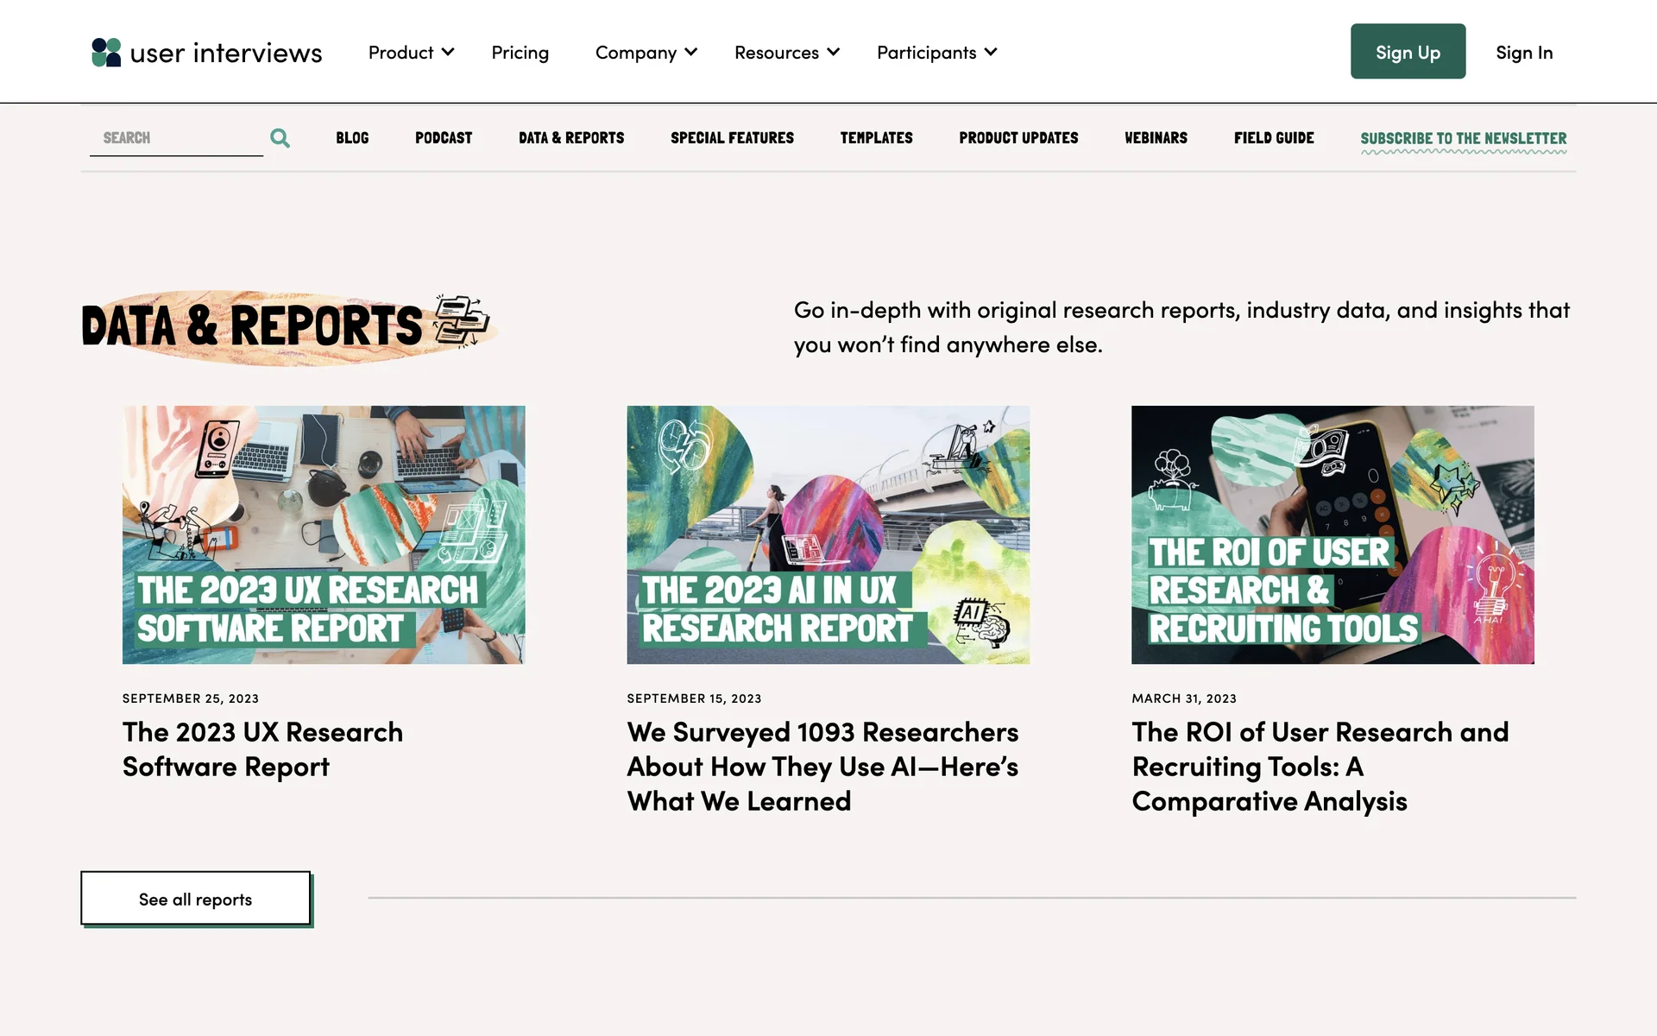The height and width of the screenshot is (1036, 1657).
Task: Go to the Pricing page
Action: pos(520,53)
